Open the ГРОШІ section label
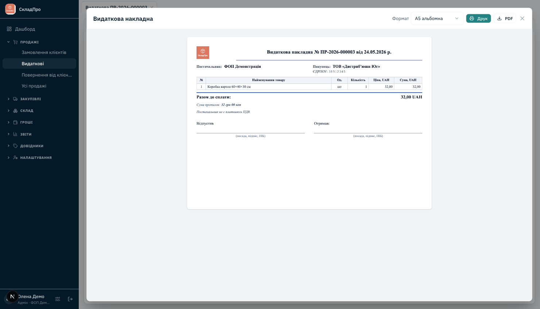Viewport: 540px width, 309px height. point(27,122)
